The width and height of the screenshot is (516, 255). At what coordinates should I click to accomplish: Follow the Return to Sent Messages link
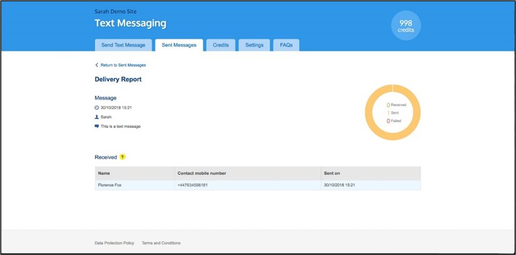point(123,65)
